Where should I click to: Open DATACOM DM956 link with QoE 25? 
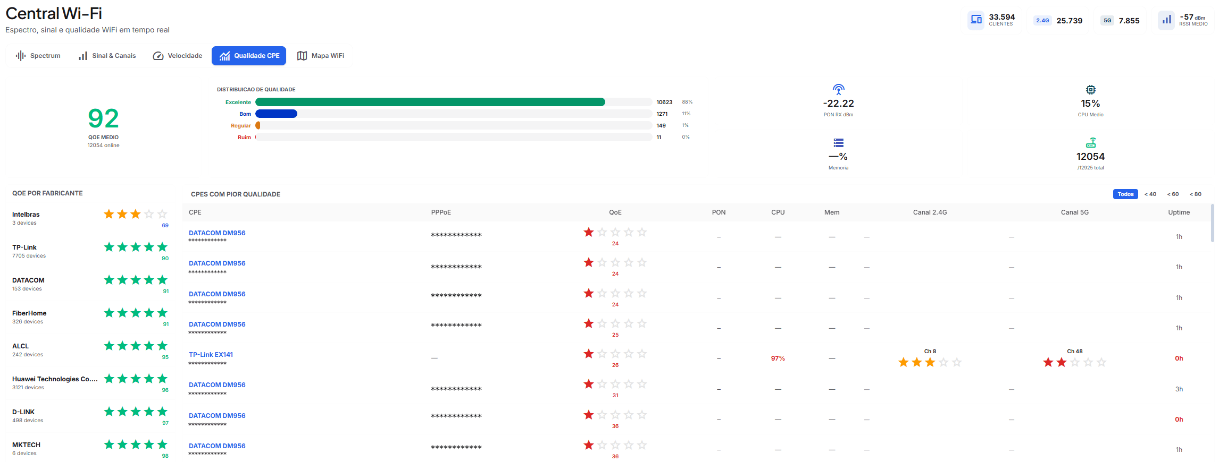pyautogui.click(x=217, y=324)
